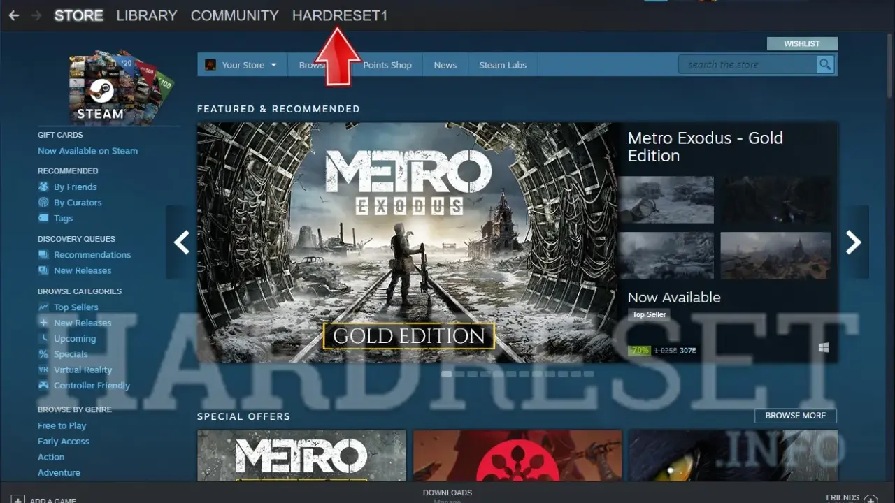Screen dimensions: 895x503
Task: Open the DOWNLOADS manager
Action: click(447, 493)
